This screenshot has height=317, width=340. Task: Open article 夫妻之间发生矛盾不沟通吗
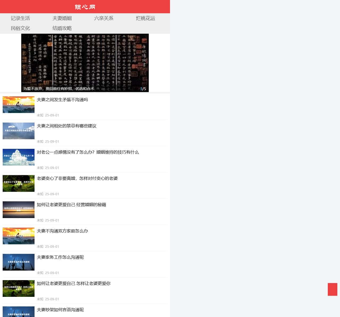click(62, 100)
